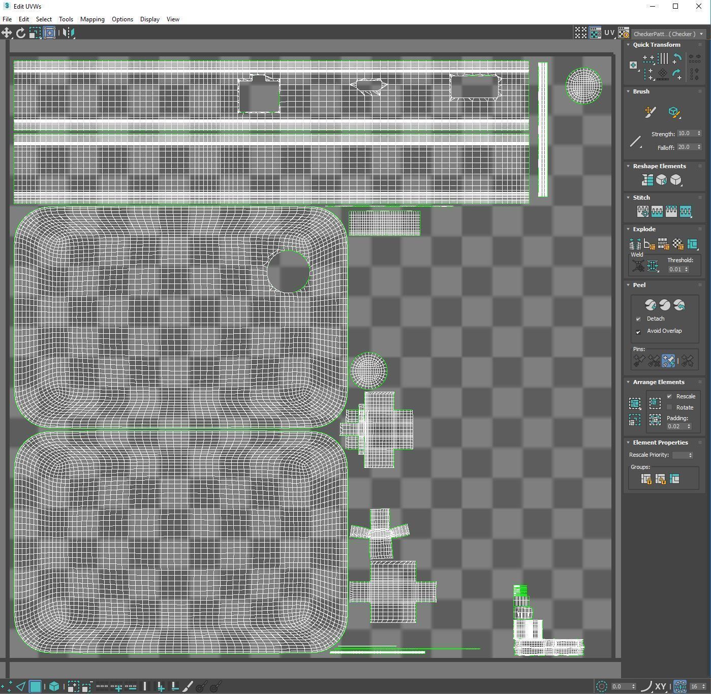The width and height of the screenshot is (711, 694).
Task: Click Straighten Selection in Reshape Elements
Action: (647, 180)
